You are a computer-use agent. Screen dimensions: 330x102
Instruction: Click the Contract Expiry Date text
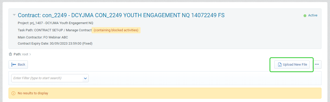coord(55,44)
